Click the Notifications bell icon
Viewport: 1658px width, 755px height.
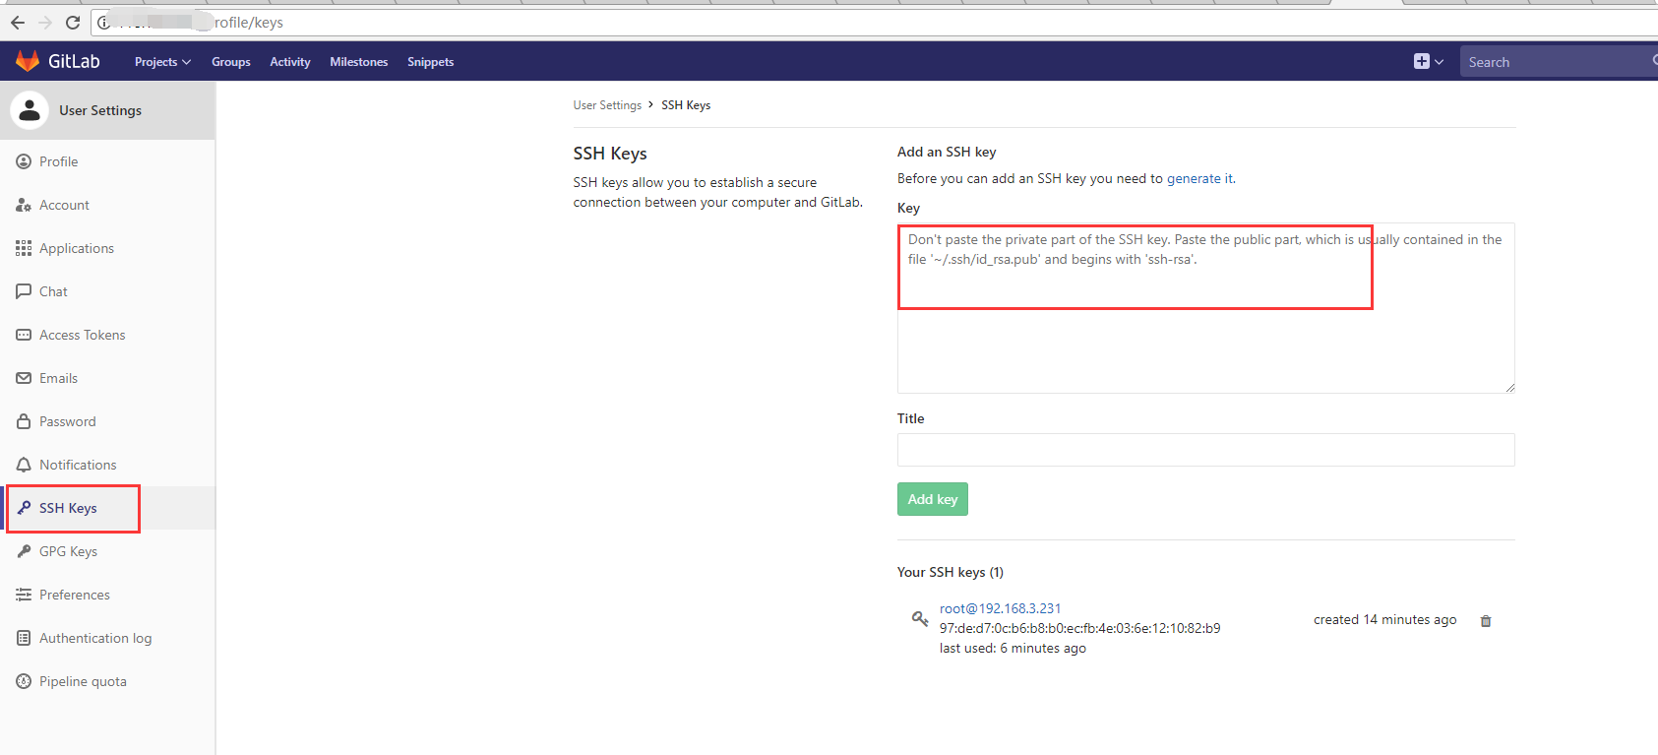coord(24,465)
